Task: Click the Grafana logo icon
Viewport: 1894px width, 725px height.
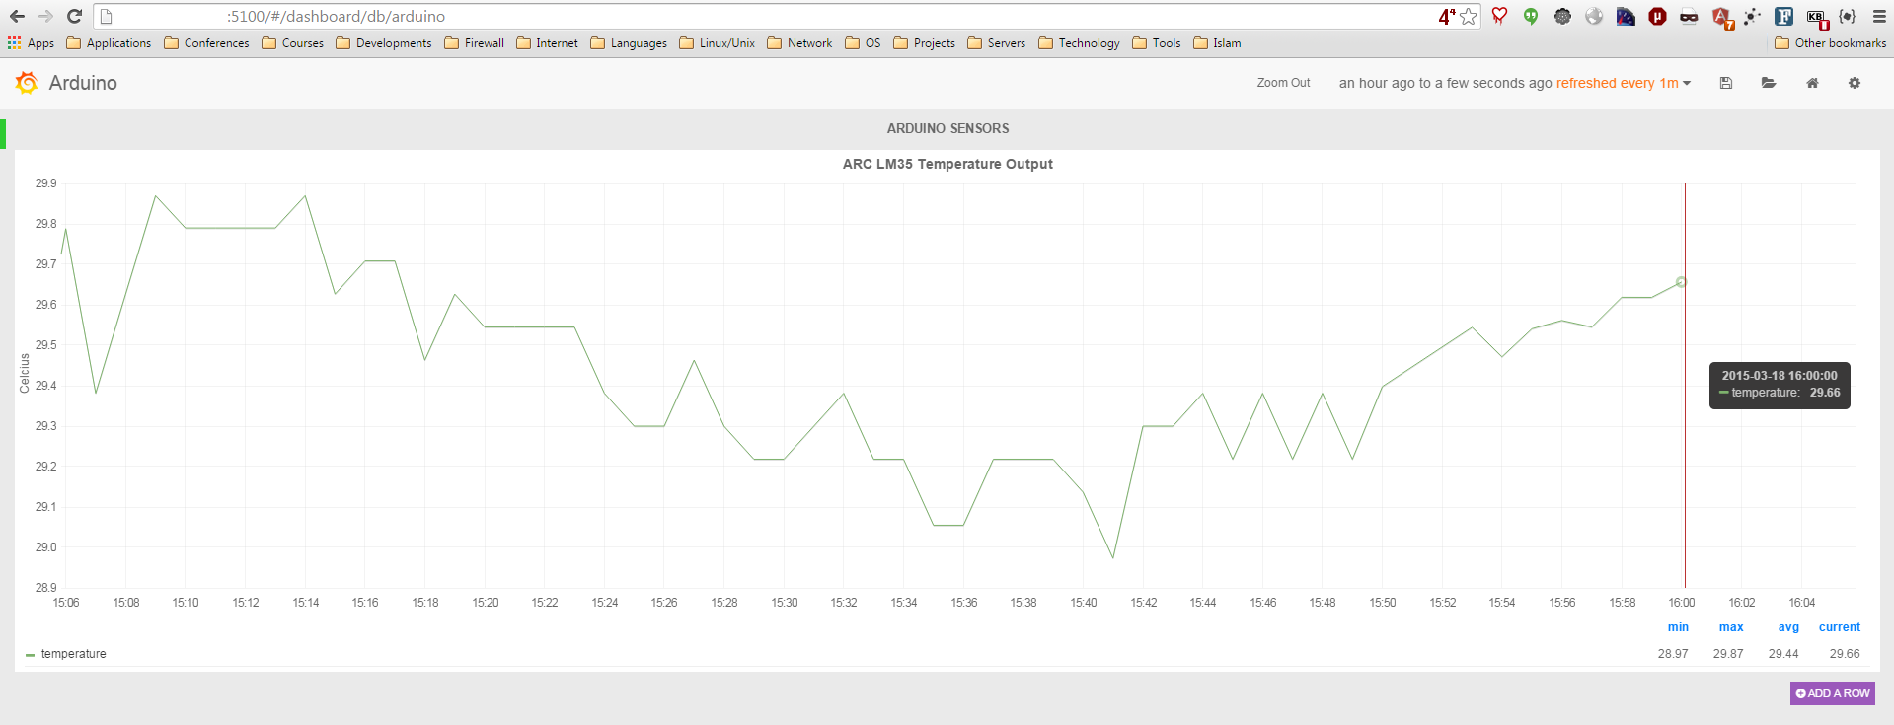Action: 27,83
